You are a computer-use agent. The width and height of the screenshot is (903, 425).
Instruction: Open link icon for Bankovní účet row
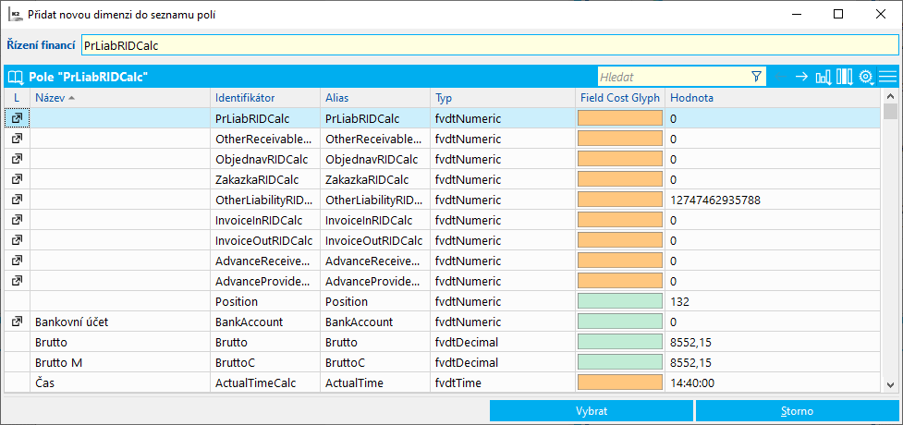pyautogui.click(x=17, y=322)
